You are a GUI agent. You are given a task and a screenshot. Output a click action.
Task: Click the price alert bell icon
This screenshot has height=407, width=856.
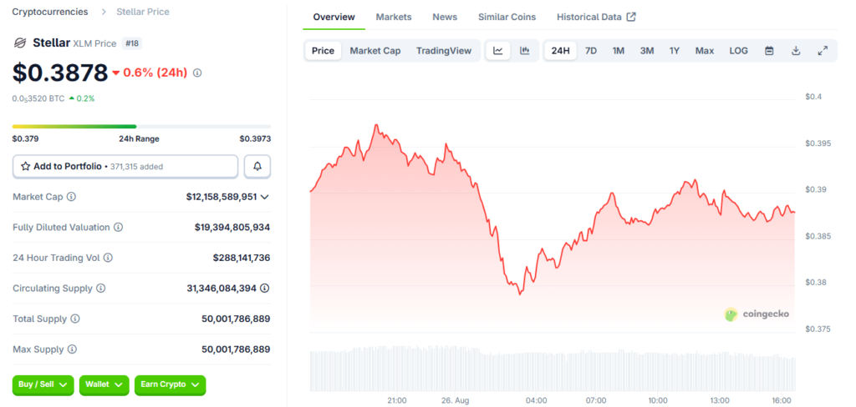257,167
